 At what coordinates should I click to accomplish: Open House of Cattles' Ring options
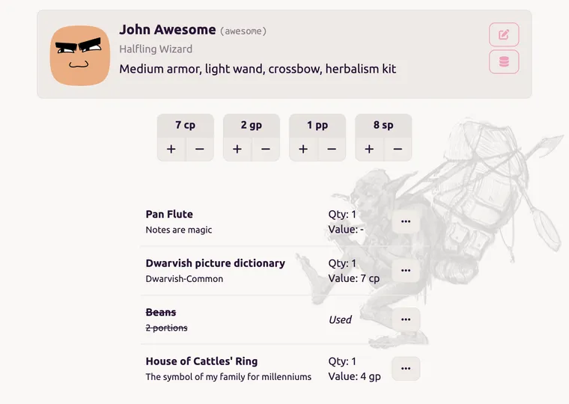[406, 368]
